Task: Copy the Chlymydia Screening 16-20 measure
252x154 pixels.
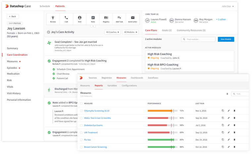Action: [223, 111]
